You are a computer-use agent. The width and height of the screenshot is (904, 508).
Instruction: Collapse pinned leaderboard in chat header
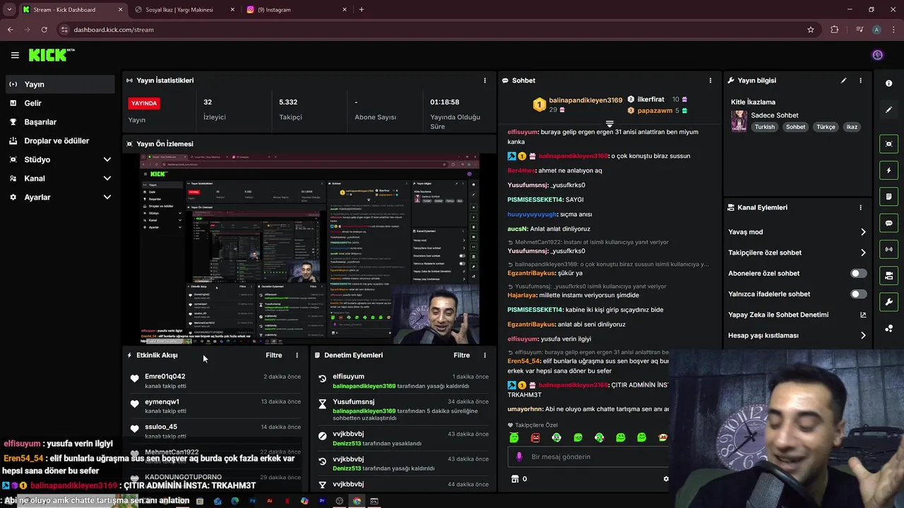[609, 124]
